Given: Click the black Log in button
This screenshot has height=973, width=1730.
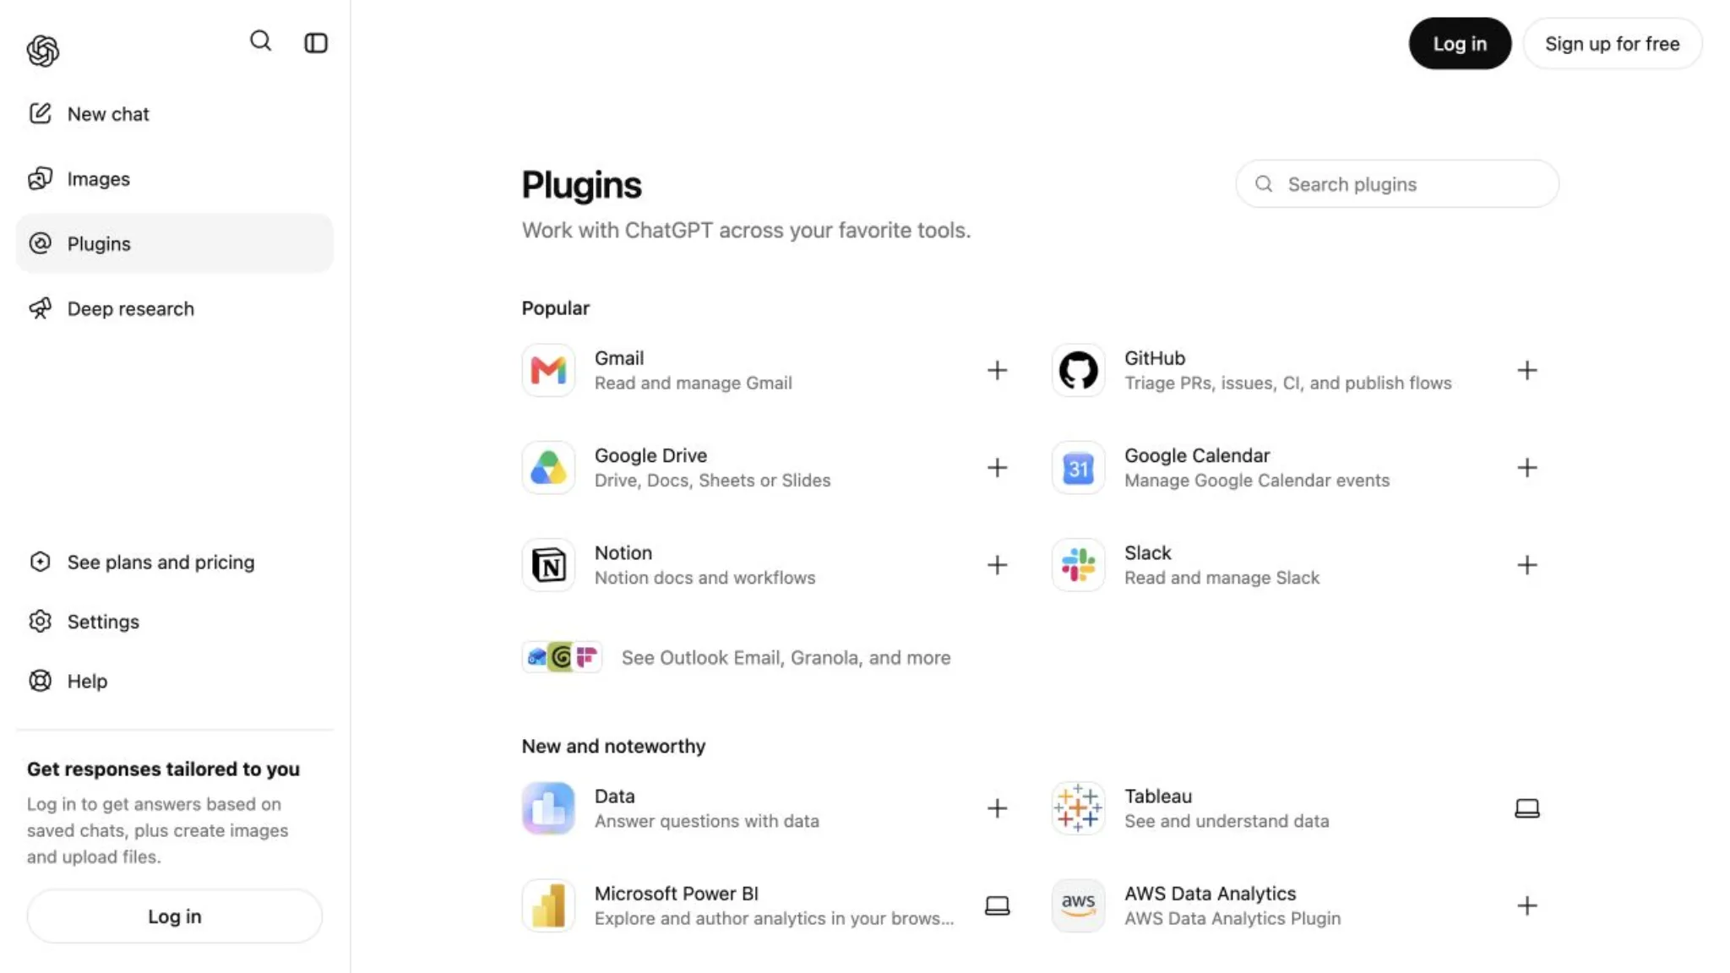Looking at the screenshot, I should coord(1460,44).
